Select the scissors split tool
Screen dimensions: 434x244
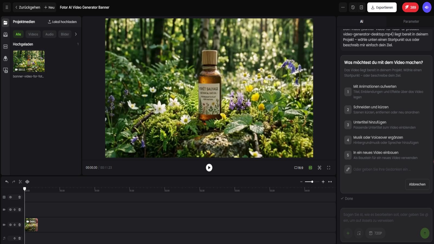[x=20, y=182]
